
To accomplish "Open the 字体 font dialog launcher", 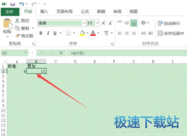I will tap(112, 44).
